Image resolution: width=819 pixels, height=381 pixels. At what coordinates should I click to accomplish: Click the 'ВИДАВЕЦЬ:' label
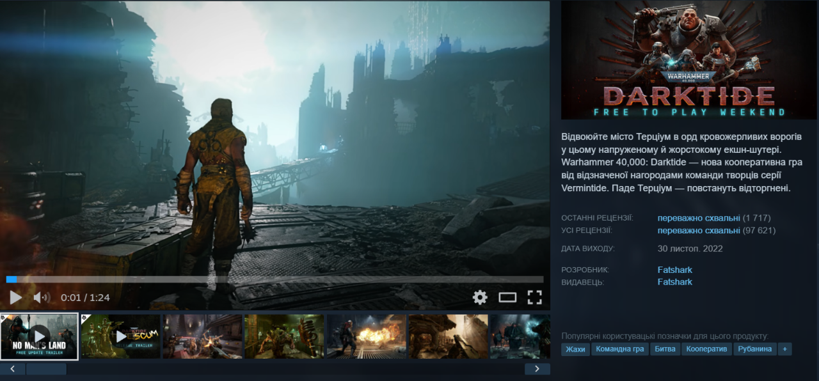tap(582, 283)
